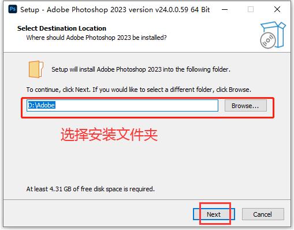This screenshot has width=294, height=230.
Task: Click the highlighted D:\Adobe path text
Action: click(x=42, y=105)
